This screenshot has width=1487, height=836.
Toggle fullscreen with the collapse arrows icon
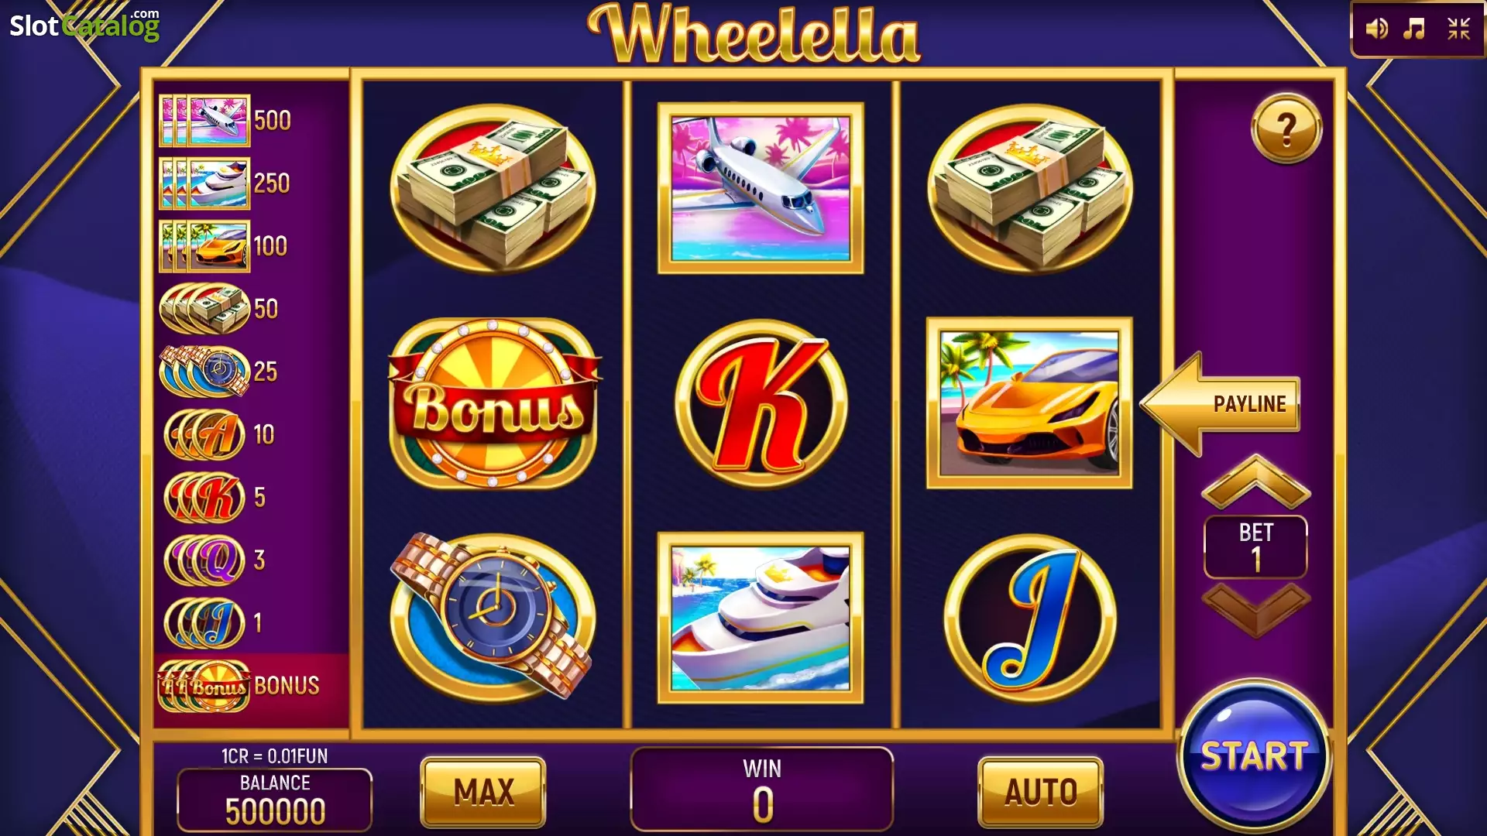(x=1459, y=29)
